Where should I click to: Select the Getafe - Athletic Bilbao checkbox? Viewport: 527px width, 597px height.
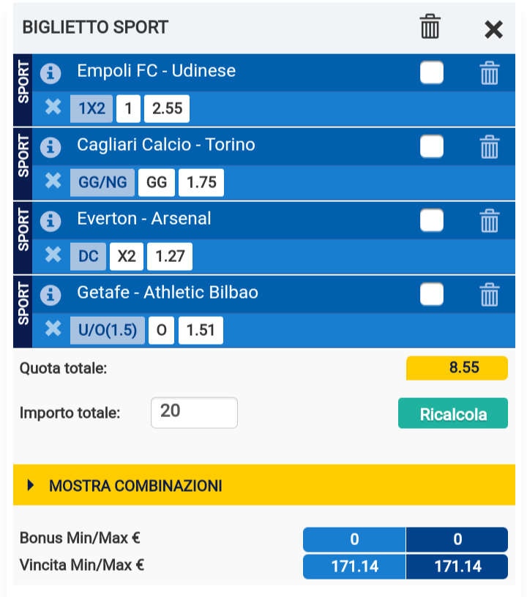432,294
